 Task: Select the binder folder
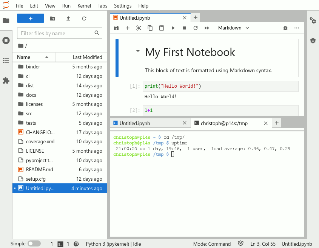60,67
